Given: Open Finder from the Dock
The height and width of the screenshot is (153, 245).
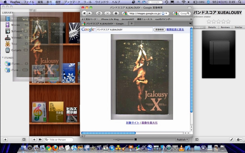Looking at the screenshot, I should click(x=24, y=148).
